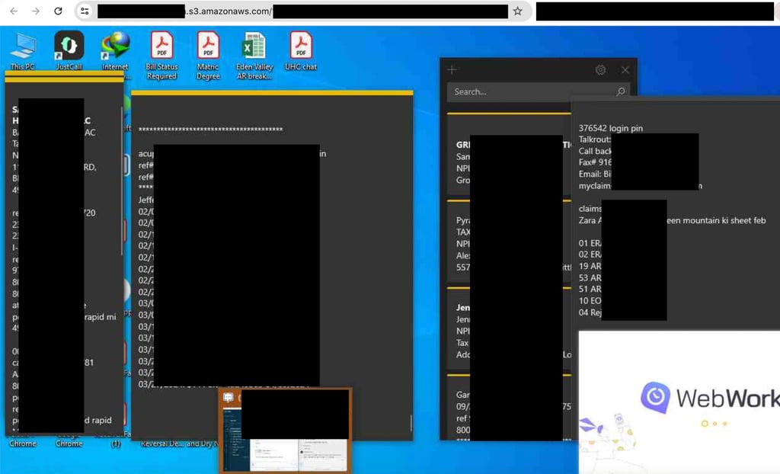Click the 'acup' line in middle note
Screen dimensions: 780x474
pos(146,154)
